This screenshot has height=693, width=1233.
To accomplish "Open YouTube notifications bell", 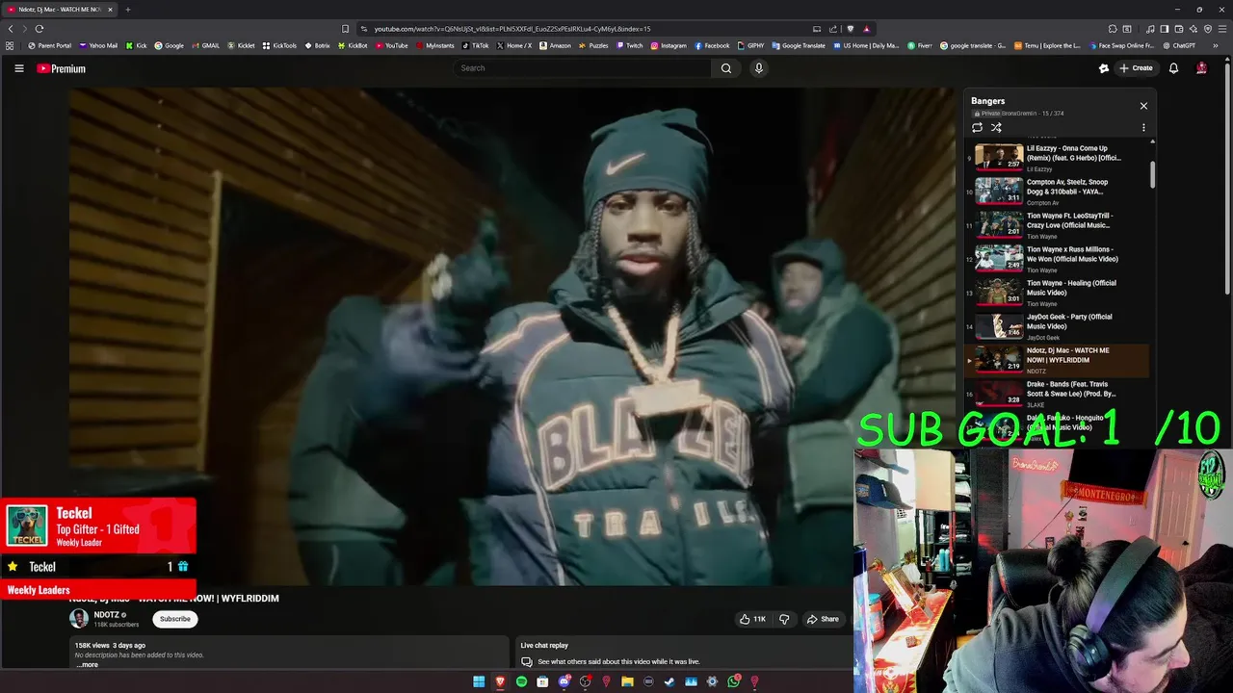I will [1173, 68].
